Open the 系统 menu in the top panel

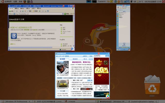point(21,2)
